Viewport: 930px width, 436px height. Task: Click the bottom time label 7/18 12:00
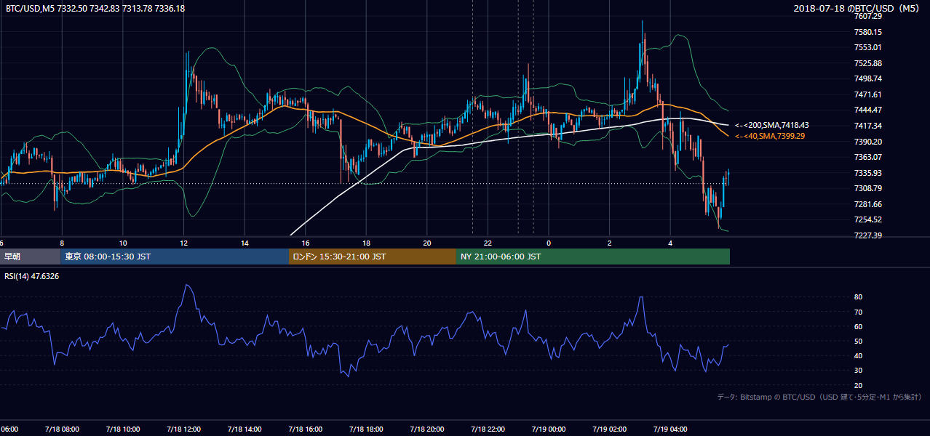point(183,429)
